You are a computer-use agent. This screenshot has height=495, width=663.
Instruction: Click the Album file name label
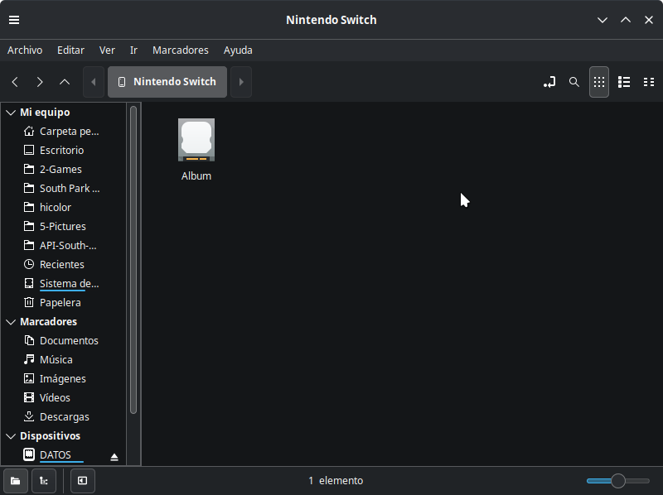click(x=196, y=176)
